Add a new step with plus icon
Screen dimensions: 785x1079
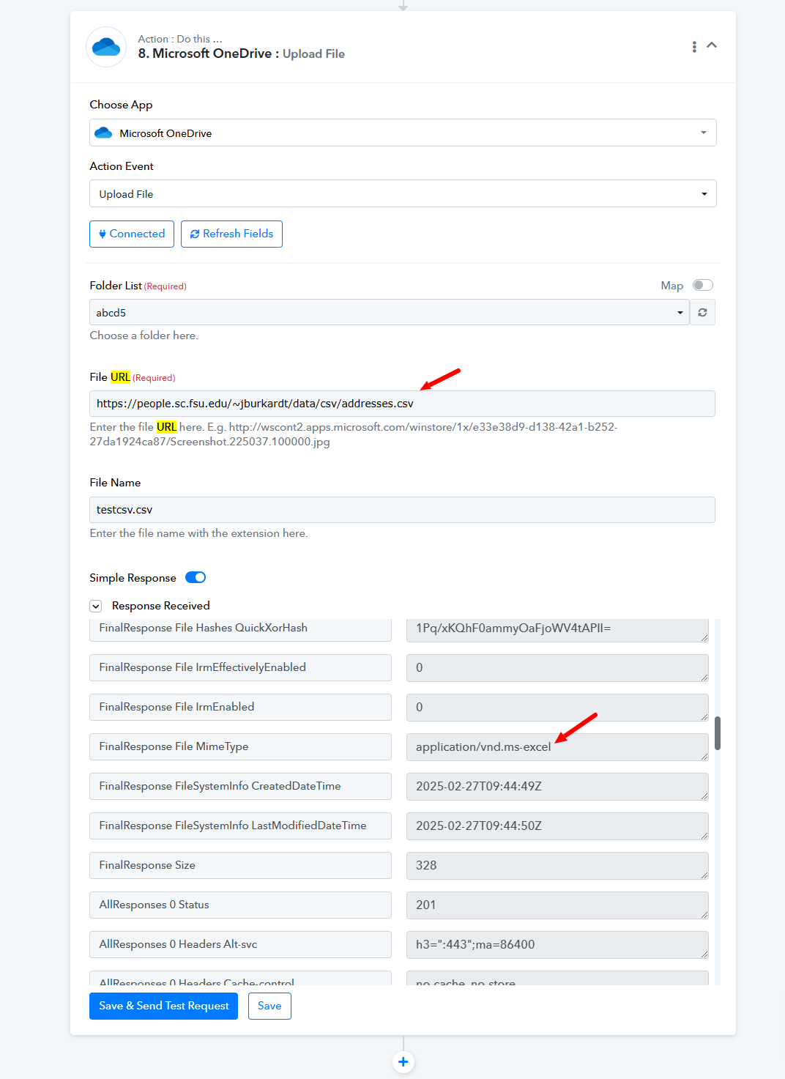tap(403, 1061)
